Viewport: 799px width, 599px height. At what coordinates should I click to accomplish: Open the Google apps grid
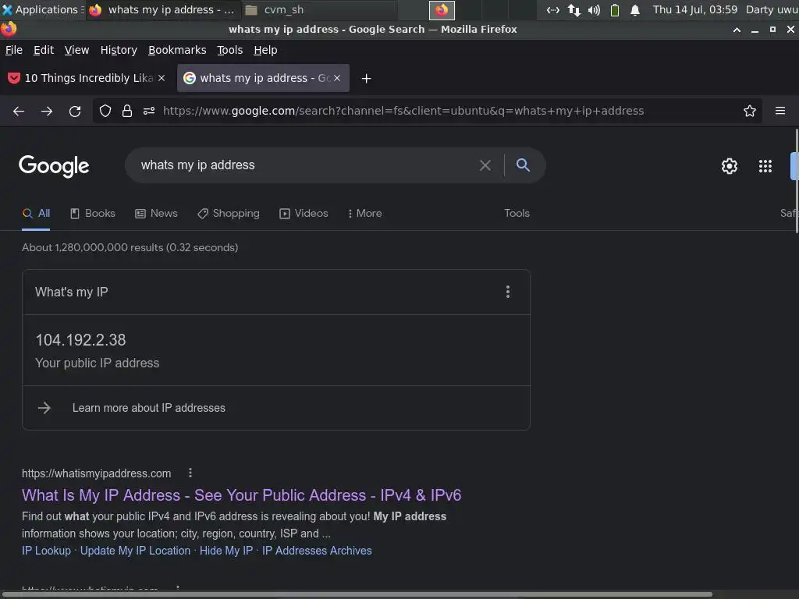click(765, 166)
